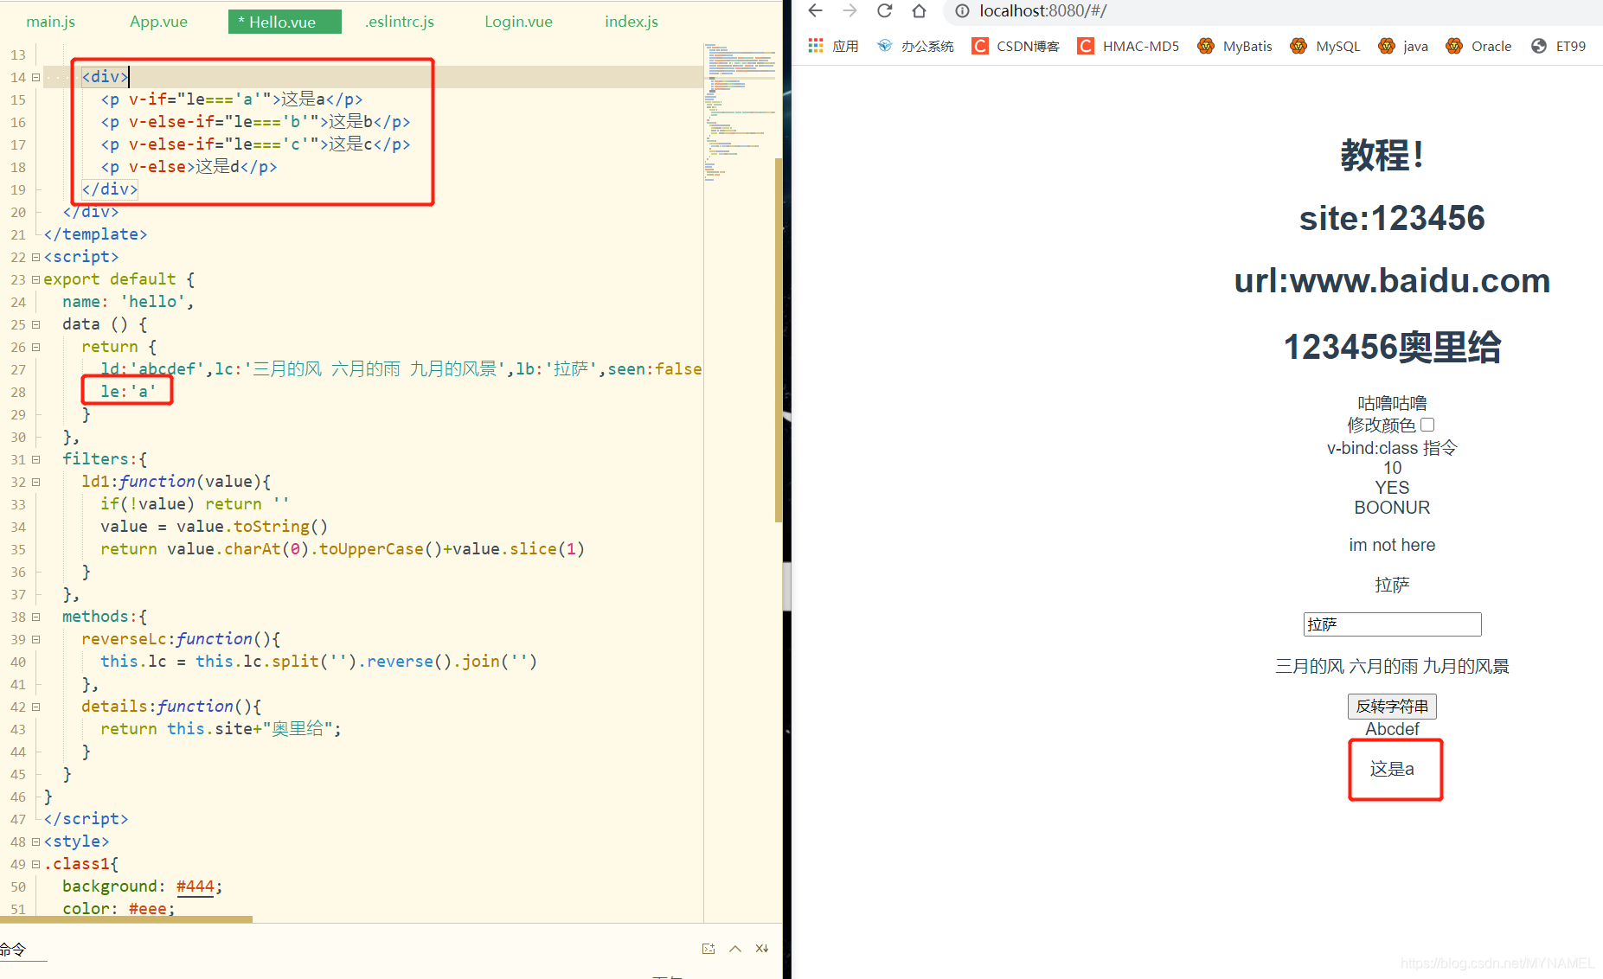Image resolution: width=1603 pixels, height=979 pixels.
Task: Open the index.js editor tab
Action: [631, 22]
